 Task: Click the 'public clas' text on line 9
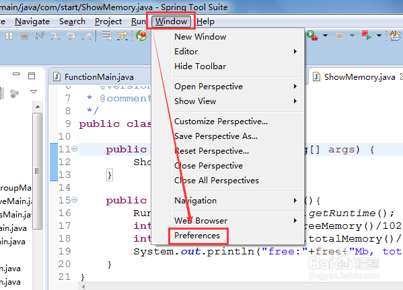click(x=115, y=124)
